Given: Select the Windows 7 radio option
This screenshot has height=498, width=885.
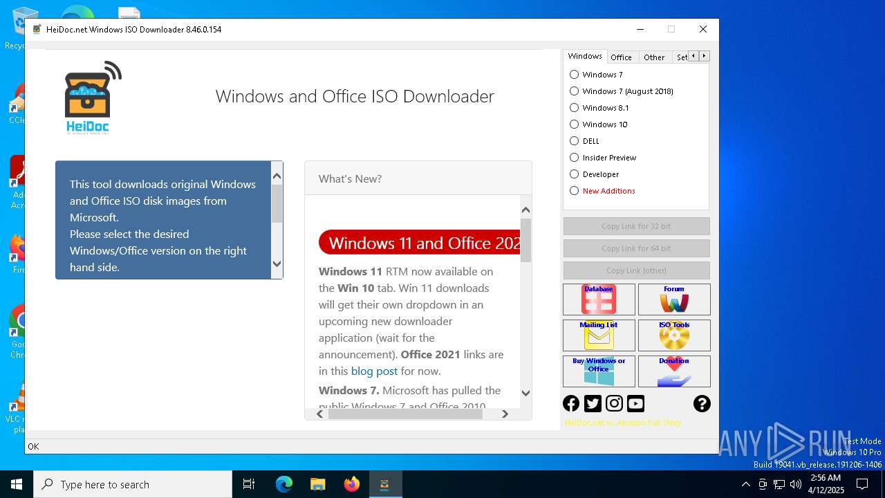Looking at the screenshot, I should point(596,75).
